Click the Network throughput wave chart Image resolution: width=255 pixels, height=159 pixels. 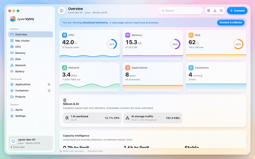[x=90, y=88]
